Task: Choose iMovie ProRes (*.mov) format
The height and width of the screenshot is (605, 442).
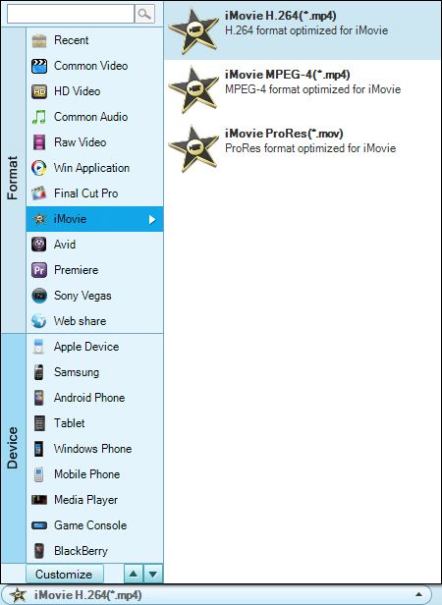Action: (303, 148)
